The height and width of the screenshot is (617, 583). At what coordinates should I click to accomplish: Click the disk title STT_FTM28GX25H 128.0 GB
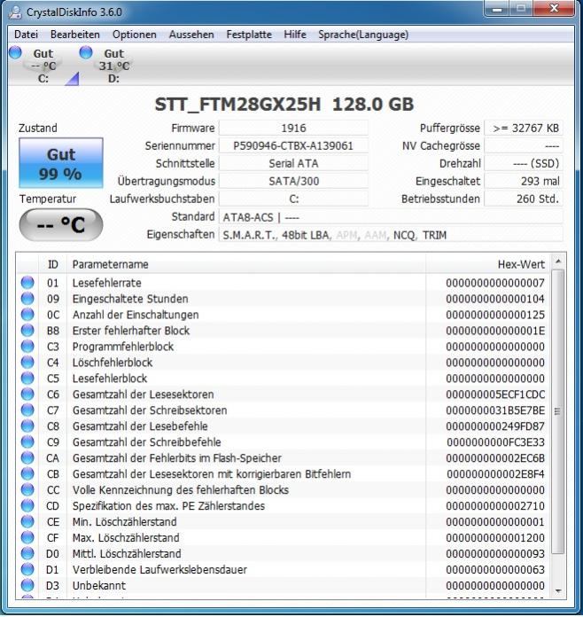(284, 105)
